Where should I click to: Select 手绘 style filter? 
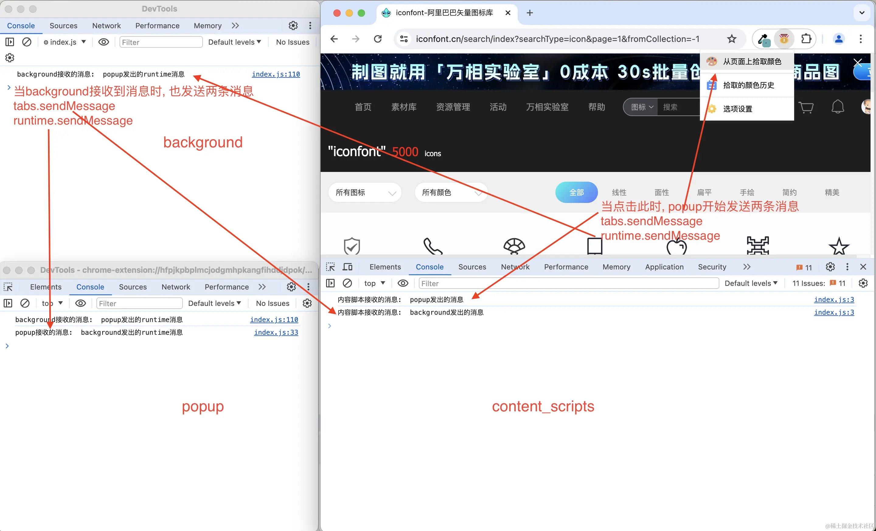[747, 192]
